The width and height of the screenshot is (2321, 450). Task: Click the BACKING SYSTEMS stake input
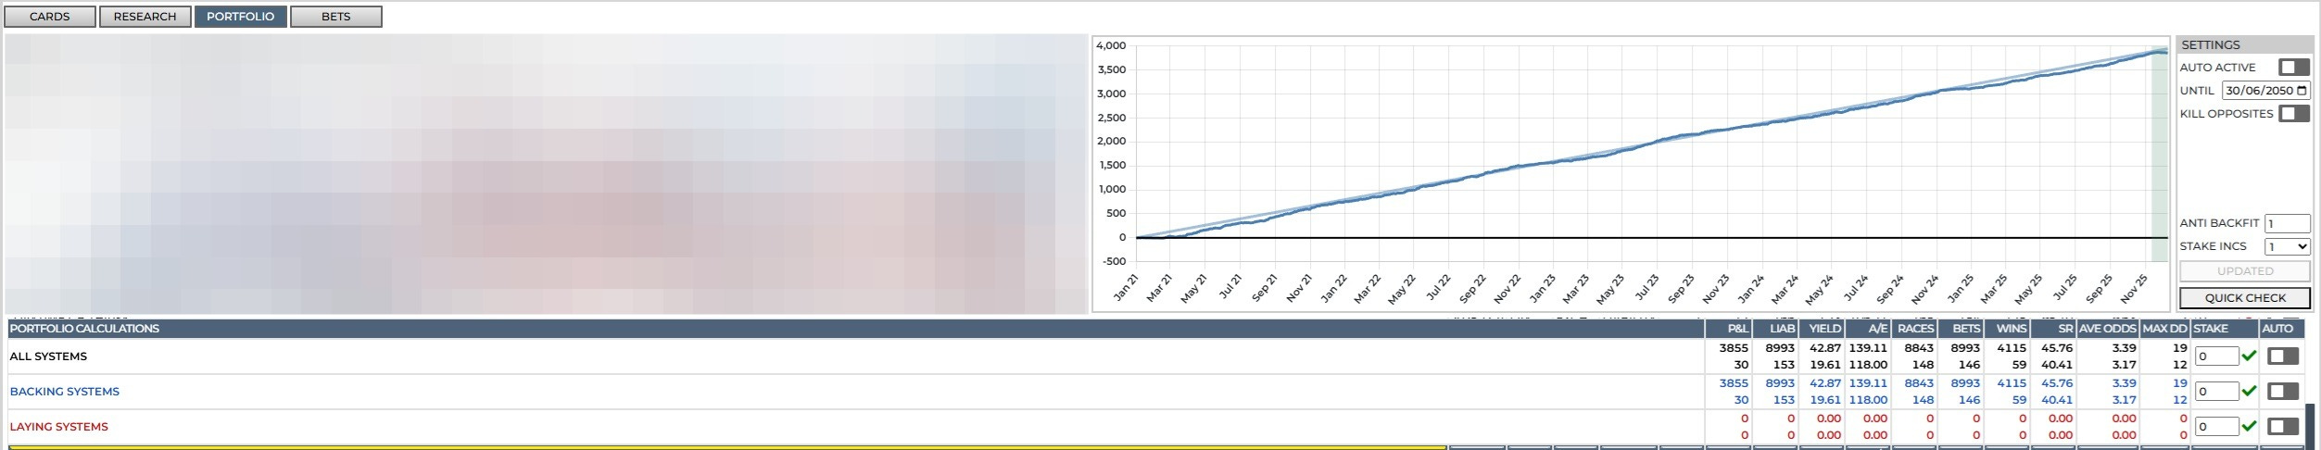pyautogui.click(x=2216, y=392)
